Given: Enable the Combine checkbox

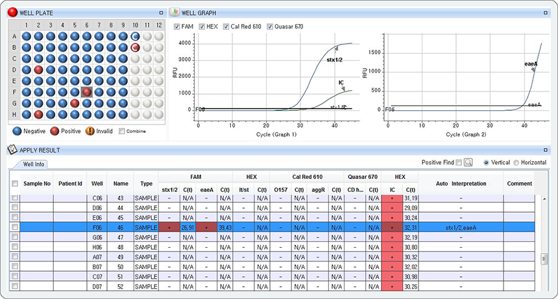Looking at the screenshot, I should click(122, 131).
